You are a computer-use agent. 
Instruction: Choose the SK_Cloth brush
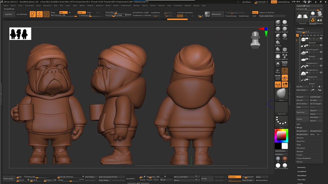285,29
